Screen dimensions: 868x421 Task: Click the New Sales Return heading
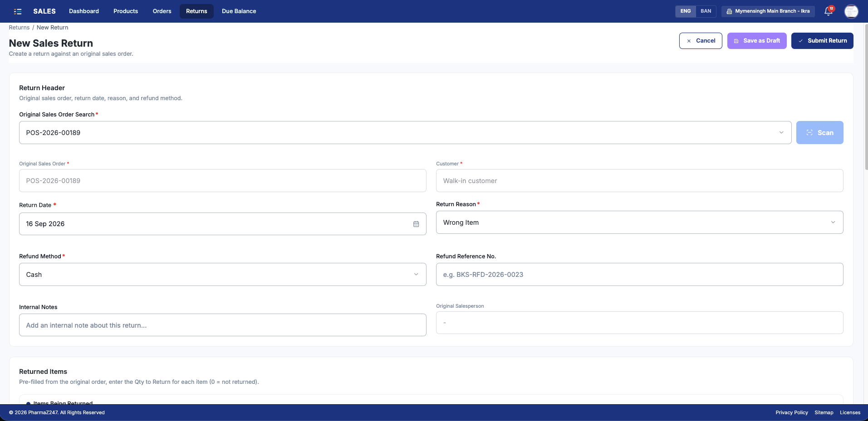click(51, 43)
